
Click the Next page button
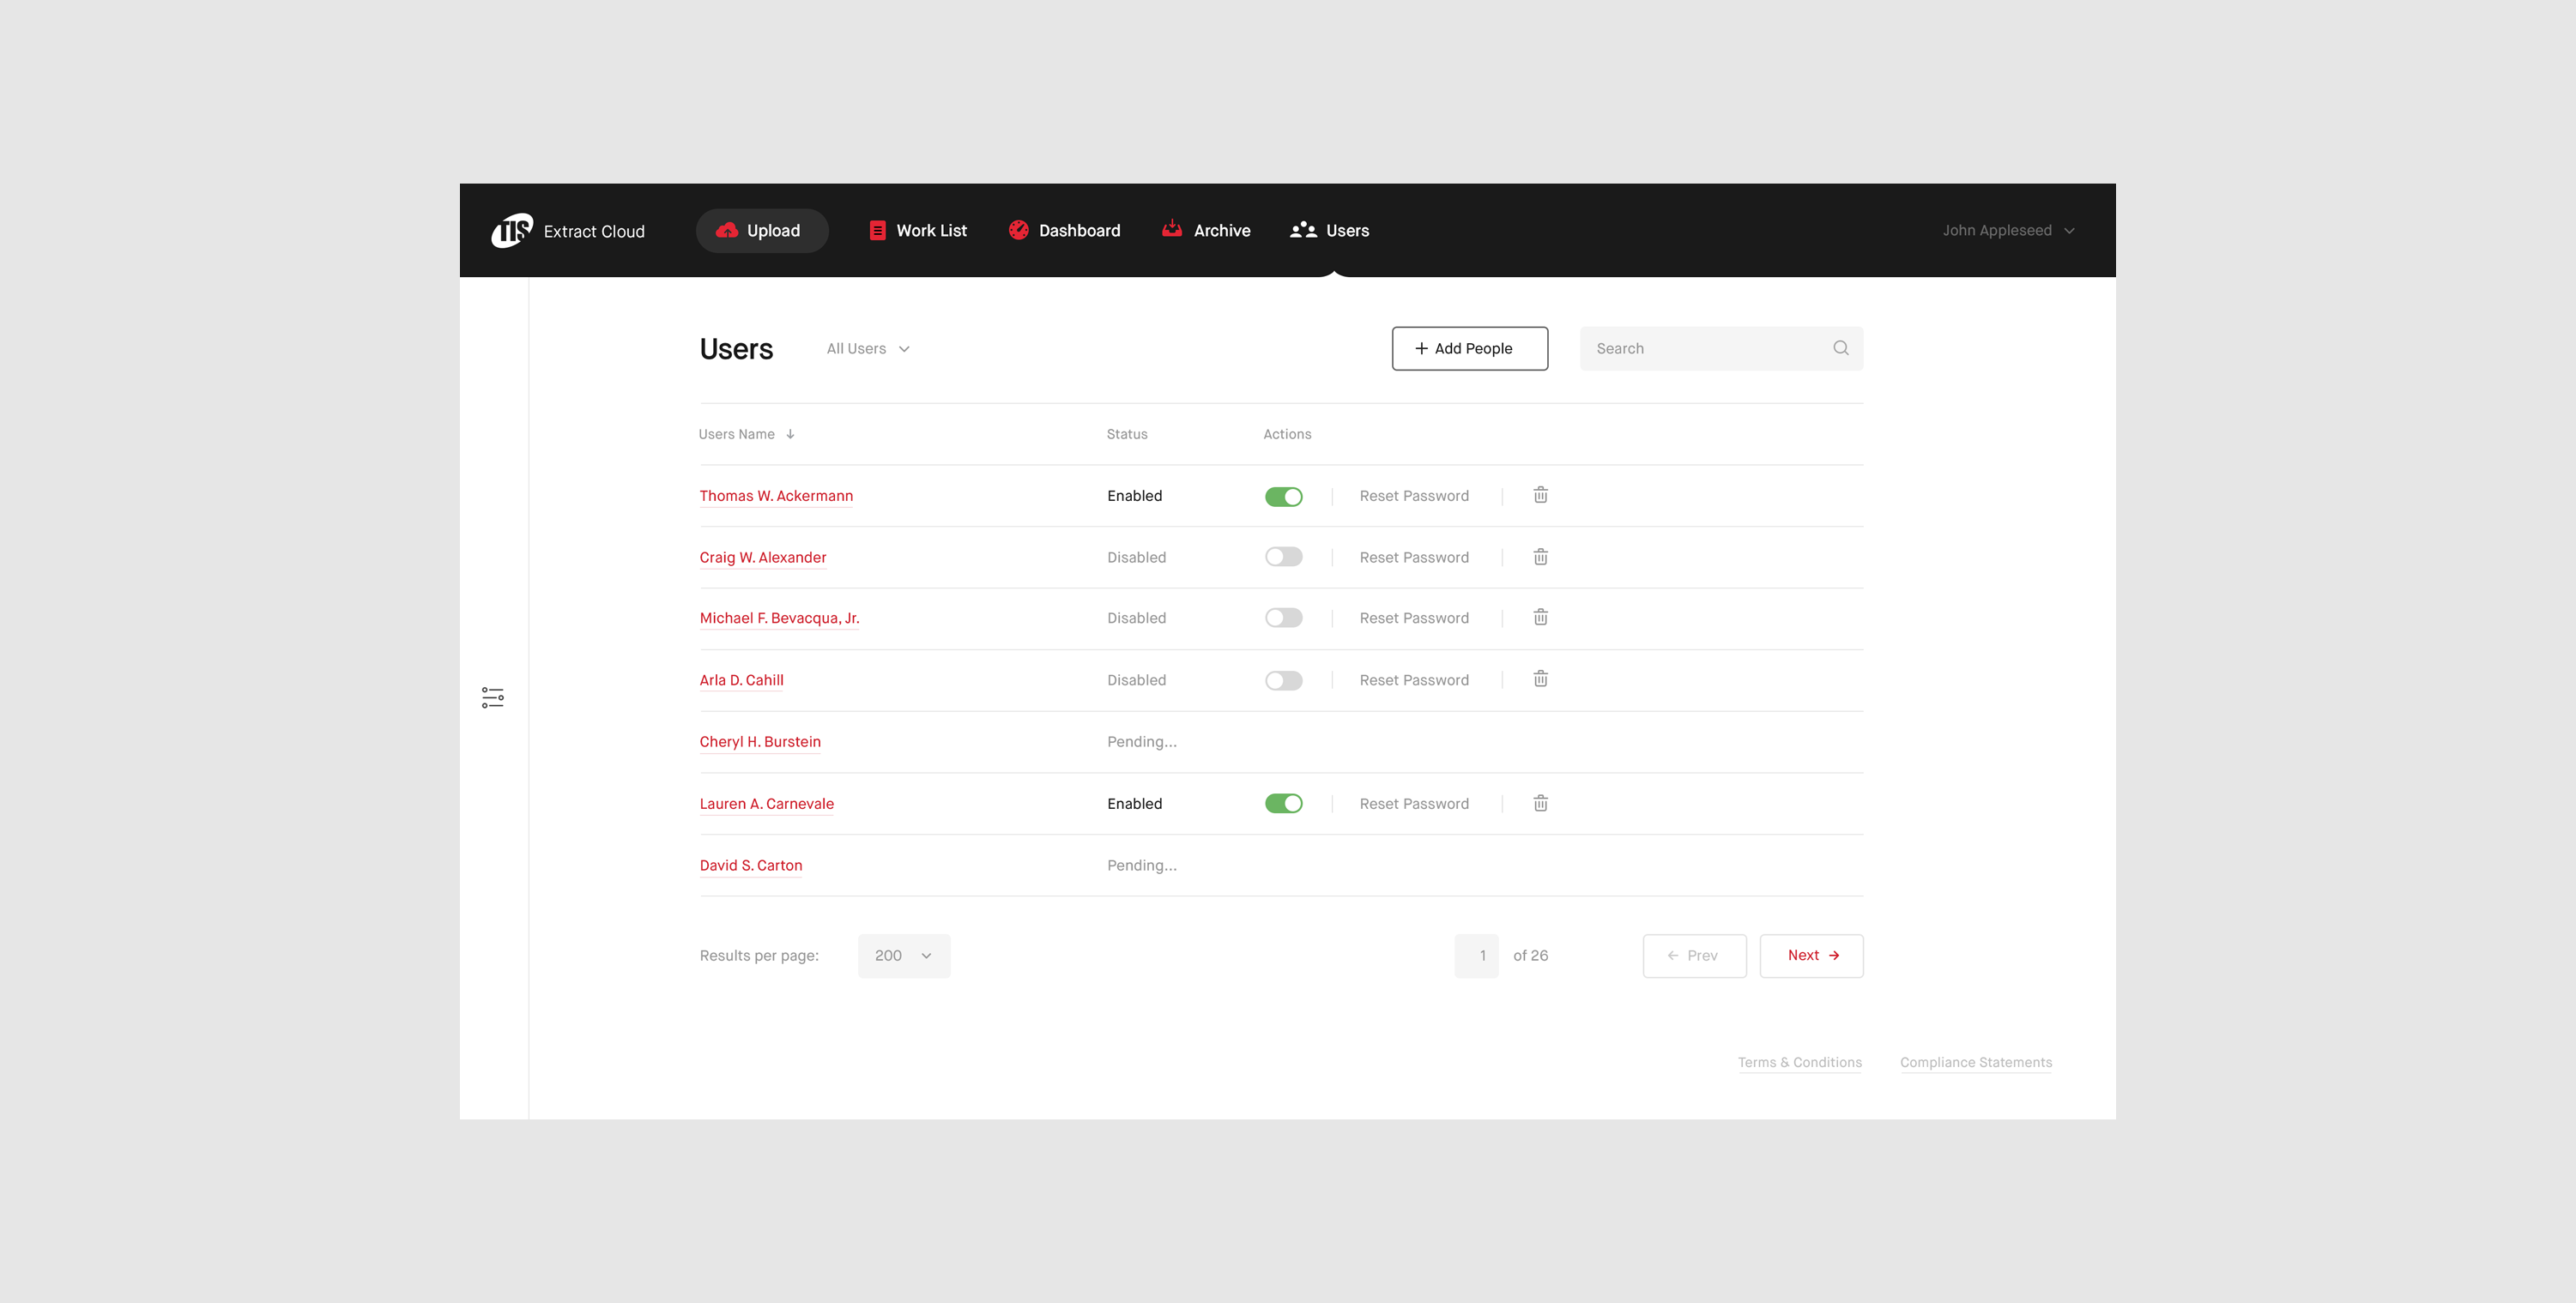pyautogui.click(x=1811, y=956)
